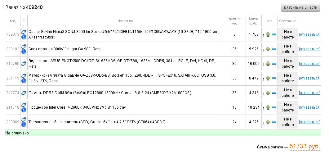
Task: Click swirl icon beside ASUS ENGTX580 video card
Action: point(24,63)
